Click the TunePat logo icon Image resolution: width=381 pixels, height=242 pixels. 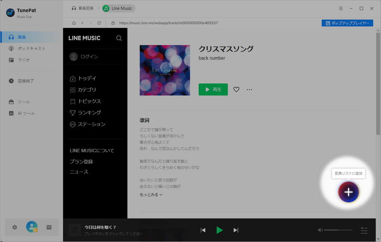tap(10, 13)
